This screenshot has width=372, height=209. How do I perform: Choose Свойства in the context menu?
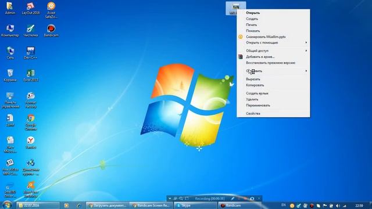(x=273, y=114)
